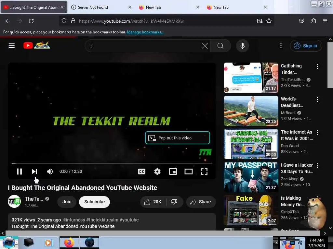Screen dimensions: 333x249
Task: Open the TheTe... channel name link
Action: [x=34, y=199]
